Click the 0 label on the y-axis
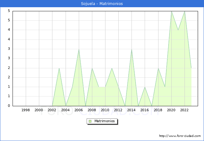This screenshot has width=204, height=141. click(x=9, y=106)
